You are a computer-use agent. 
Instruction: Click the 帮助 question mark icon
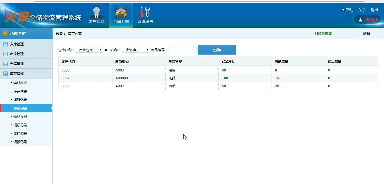tap(343, 10)
